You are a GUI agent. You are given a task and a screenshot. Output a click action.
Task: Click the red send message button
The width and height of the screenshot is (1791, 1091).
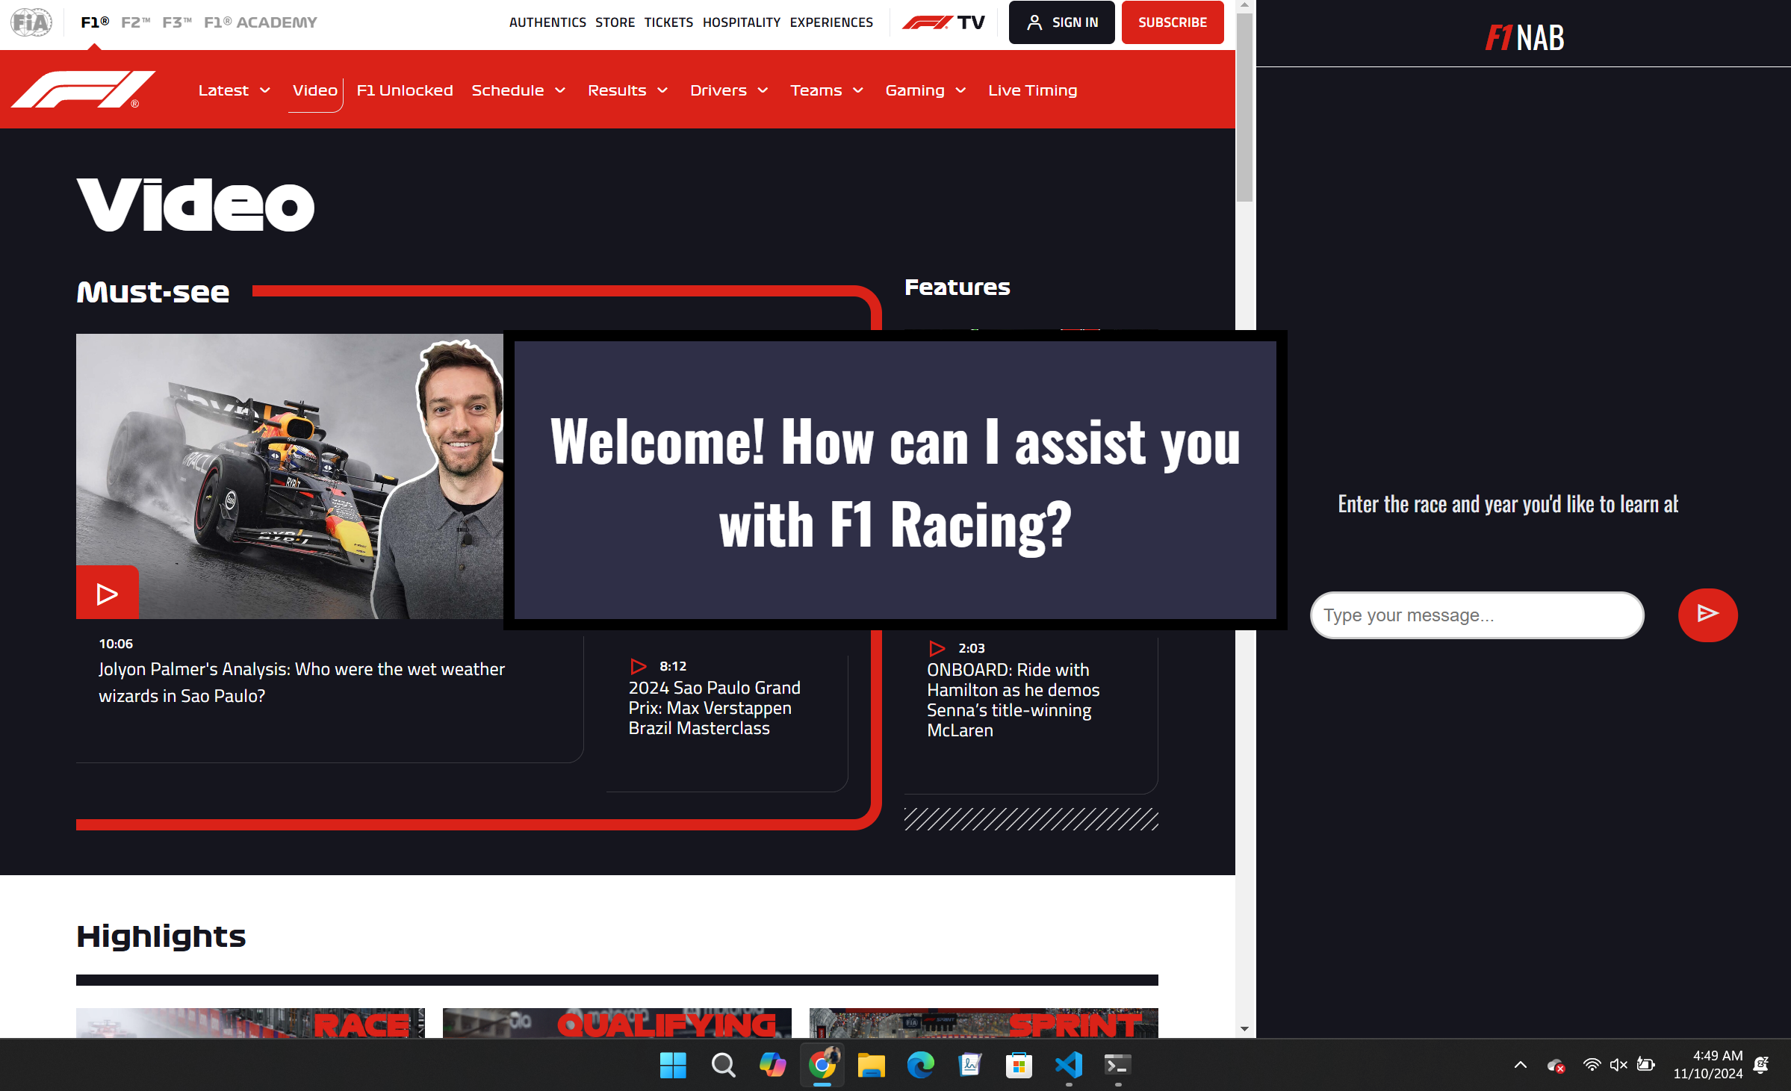(x=1707, y=615)
